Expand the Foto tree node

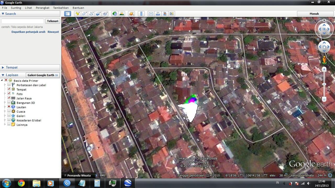5,93
